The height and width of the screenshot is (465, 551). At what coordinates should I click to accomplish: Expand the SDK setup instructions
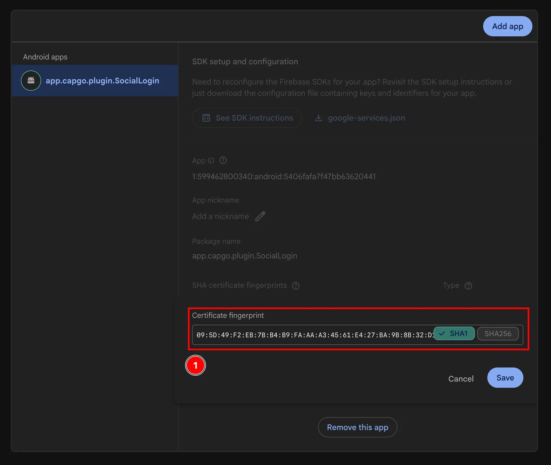pos(247,118)
